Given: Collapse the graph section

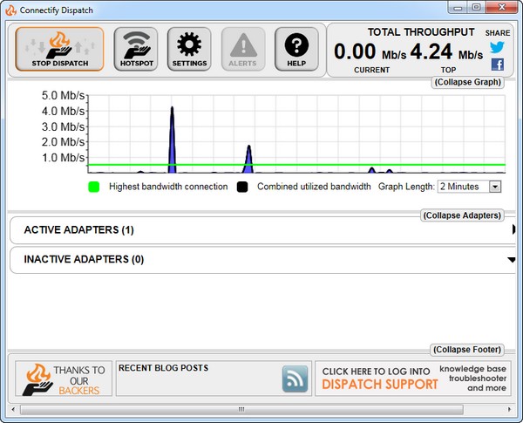Looking at the screenshot, I should (468, 83).
